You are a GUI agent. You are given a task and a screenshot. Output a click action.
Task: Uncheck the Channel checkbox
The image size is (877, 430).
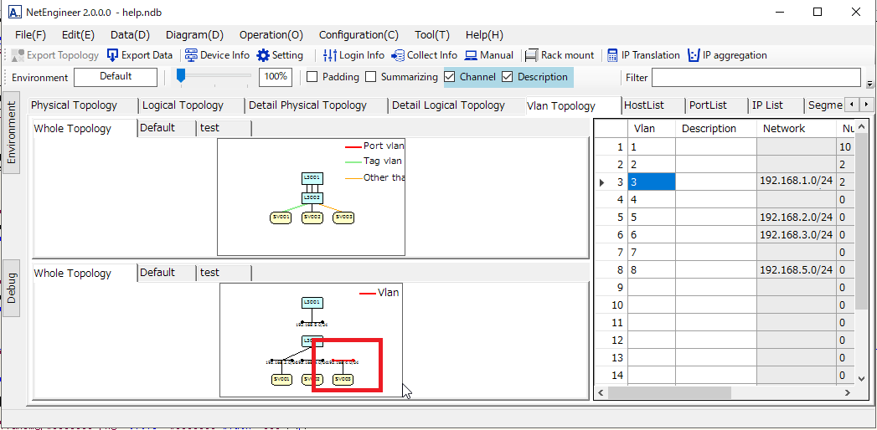click(450, 77)
